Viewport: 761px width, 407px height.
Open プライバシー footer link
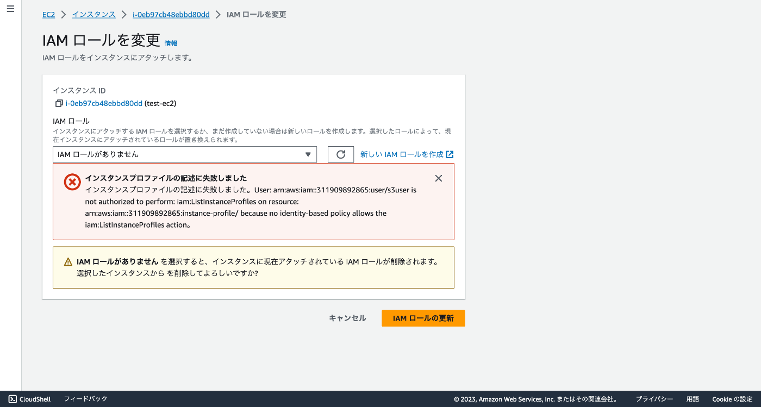point(654,399)
